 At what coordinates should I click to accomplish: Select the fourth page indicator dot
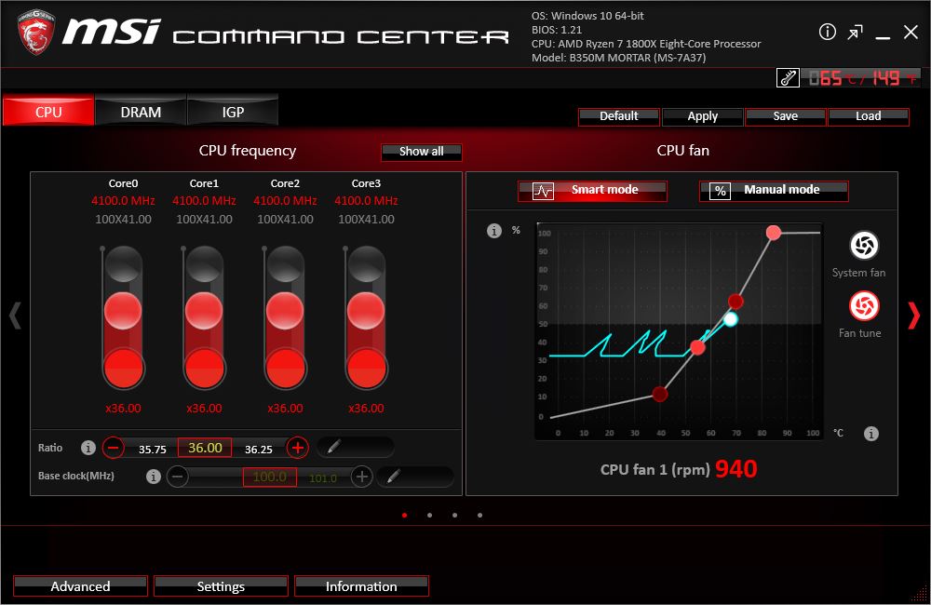pyautogui.click(x=479, y=516)
